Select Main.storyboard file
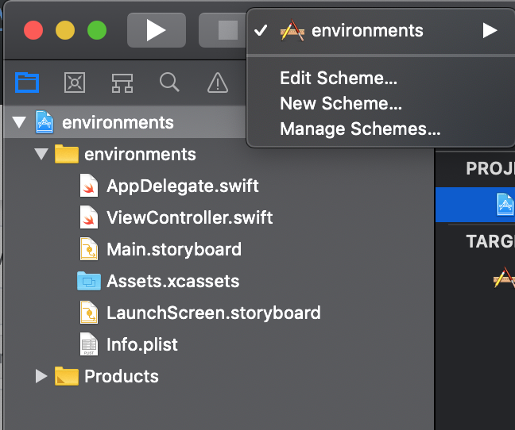The image size is (515, 430). click(173, 249)
